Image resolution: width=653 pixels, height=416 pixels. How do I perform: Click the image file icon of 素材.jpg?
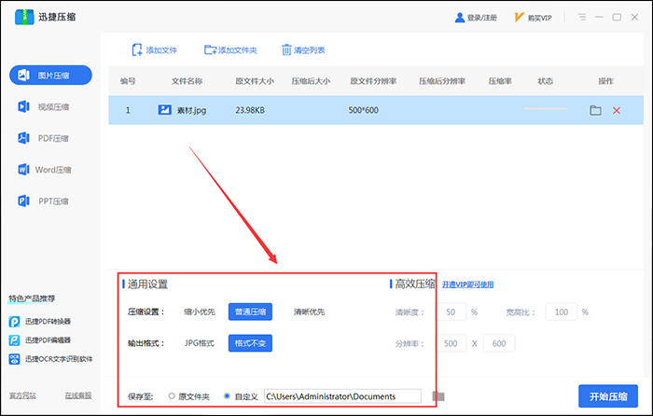(x=164, y=110)
